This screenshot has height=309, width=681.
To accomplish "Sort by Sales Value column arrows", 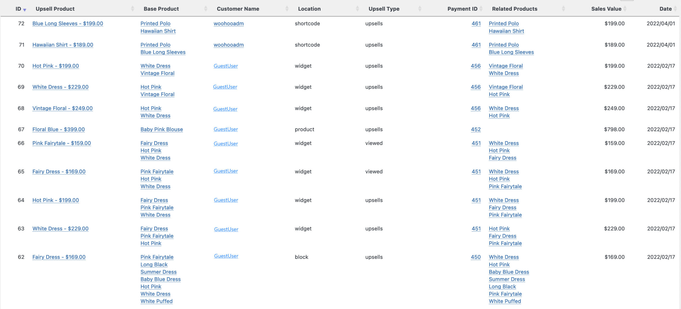I will 625,9.
